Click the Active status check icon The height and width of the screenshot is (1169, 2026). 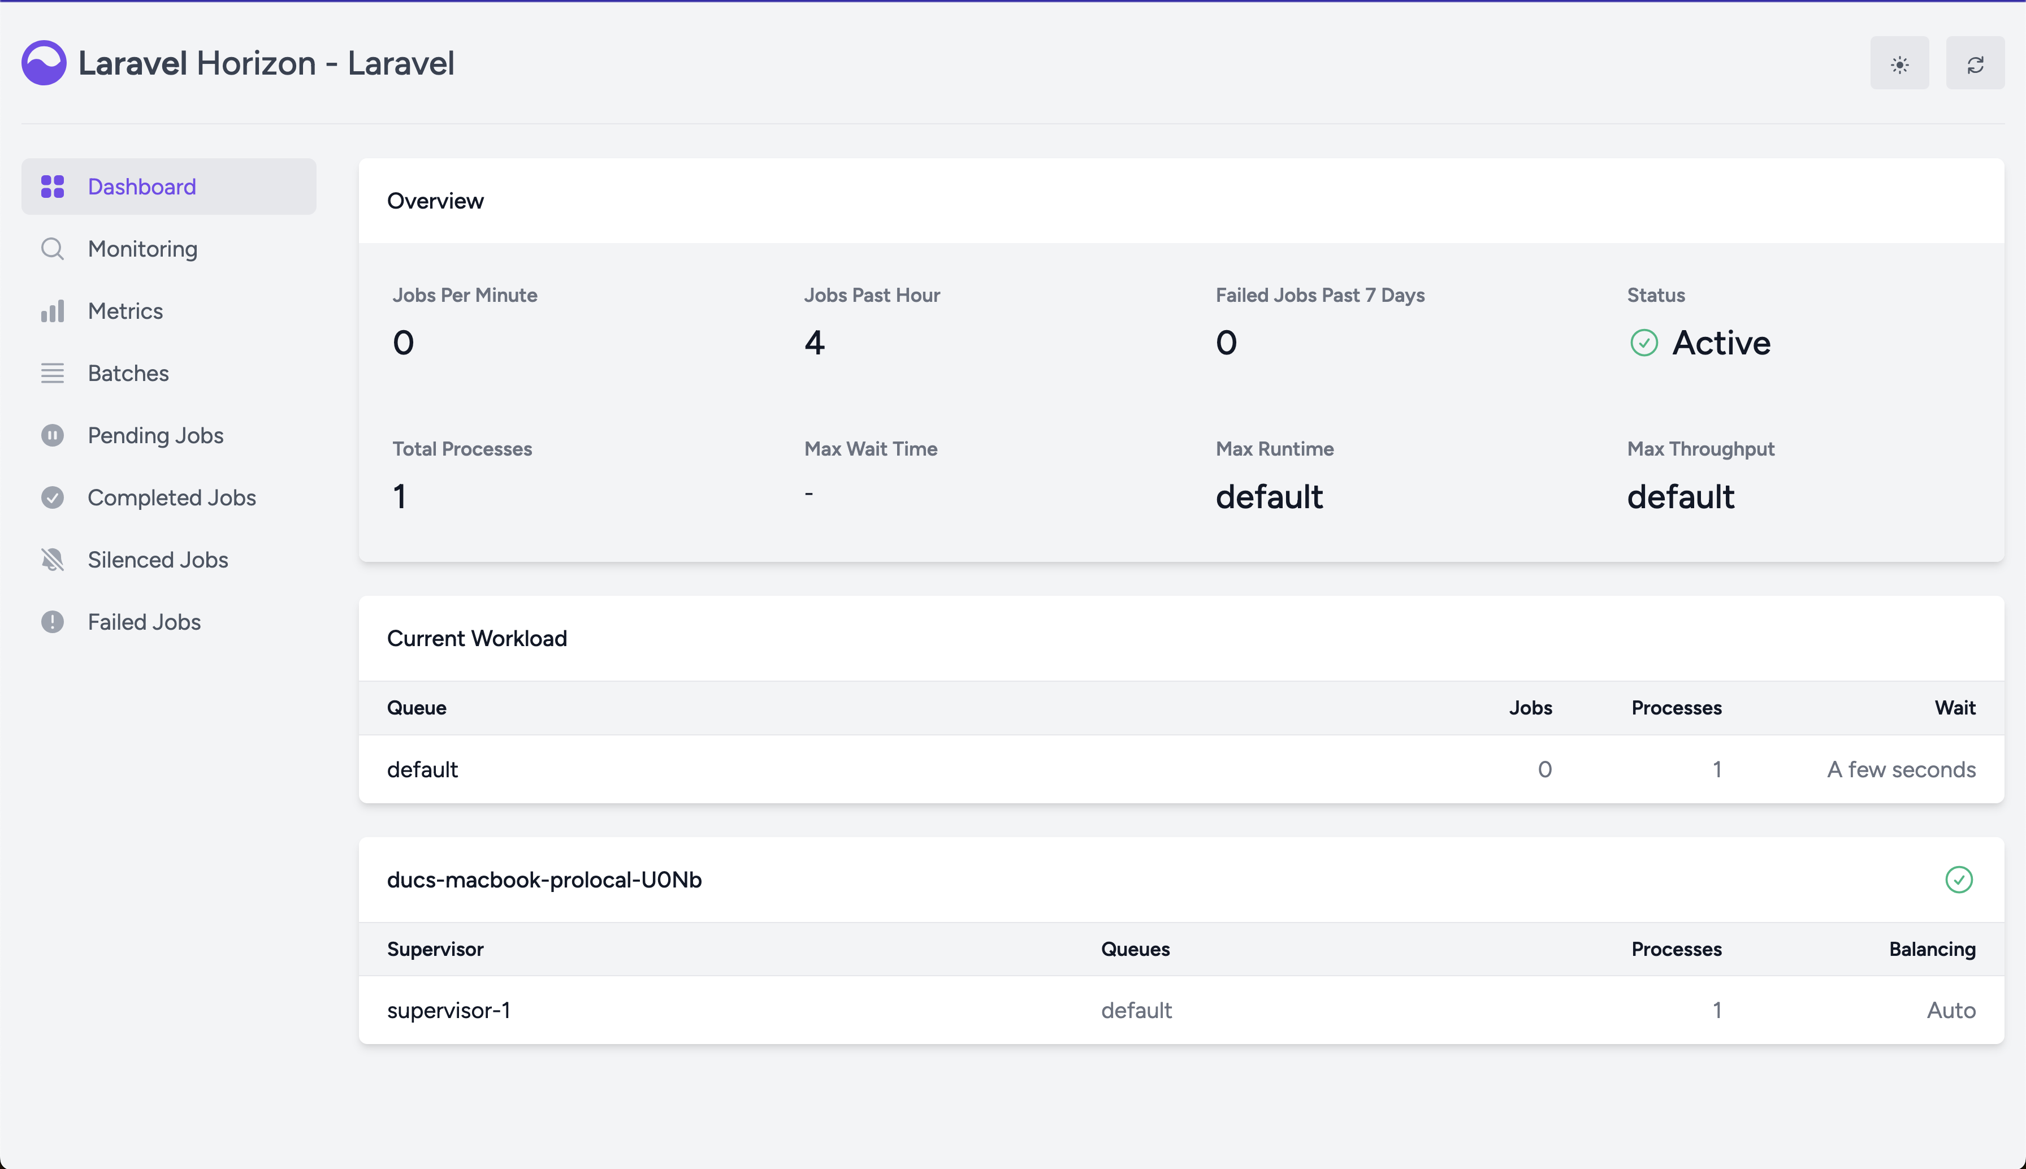click(x=1644, y=343)
